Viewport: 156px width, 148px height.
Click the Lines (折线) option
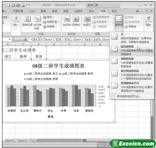[130, 17]
